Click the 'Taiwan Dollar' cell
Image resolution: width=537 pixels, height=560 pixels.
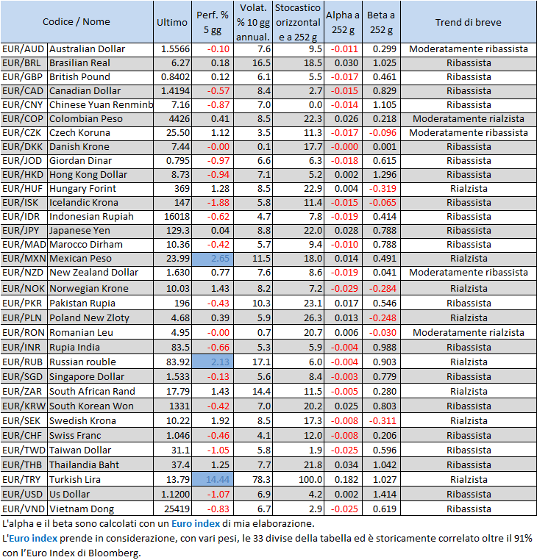click(101, 450)
